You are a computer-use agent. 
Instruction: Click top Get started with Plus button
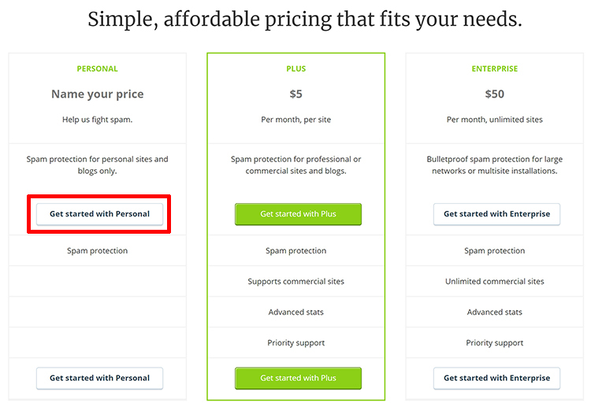click(x=298, y=214)
